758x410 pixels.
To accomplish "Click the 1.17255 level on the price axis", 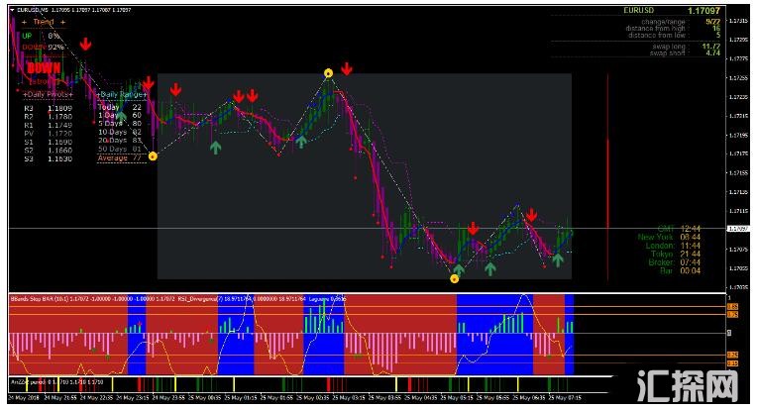I will pyautogui.click(x=738, y=78).
